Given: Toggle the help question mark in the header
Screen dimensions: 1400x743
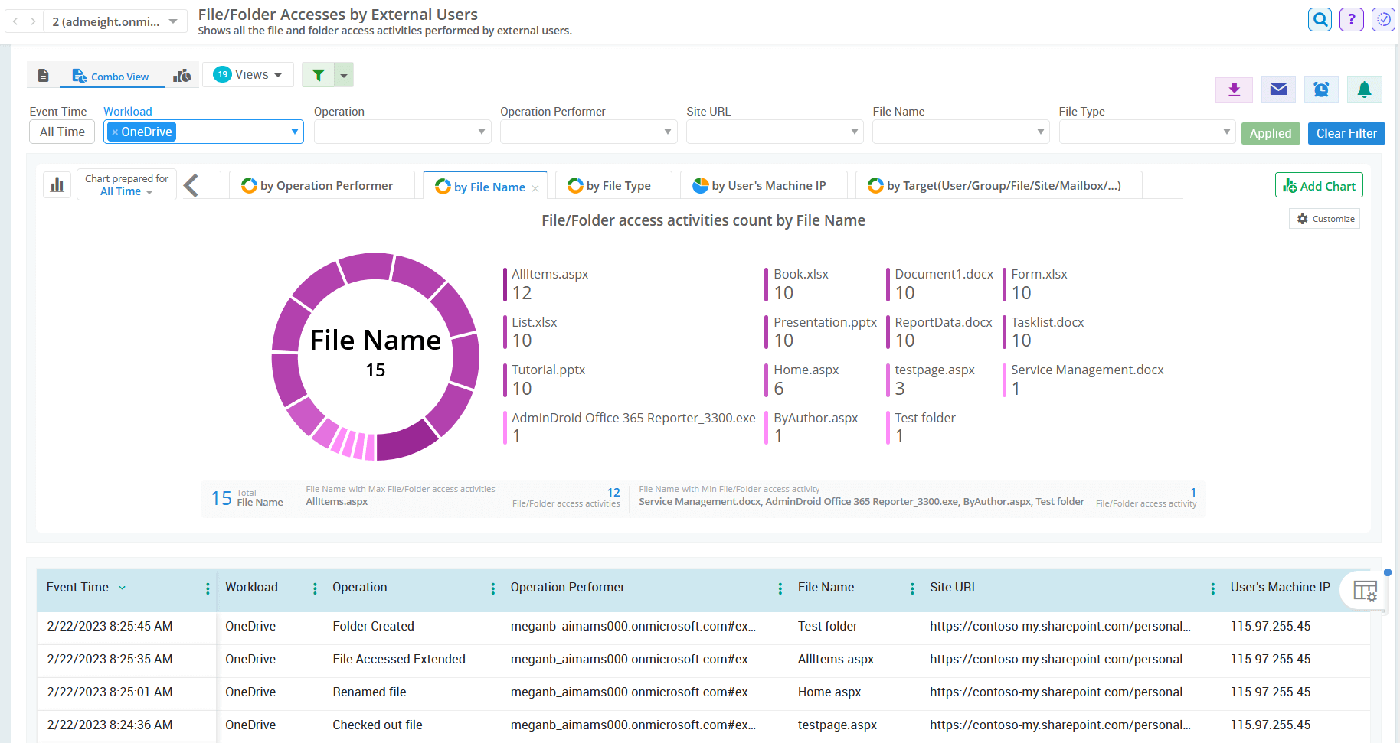Looking at the screenshot, I should [1351, 19].
